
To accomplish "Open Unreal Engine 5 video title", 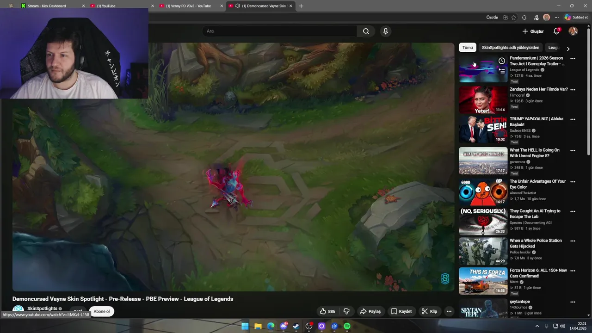I will (535, 153).
